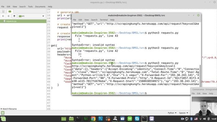217x122 pixels.
Task: Open Camorama window File menu
Action: [x=193, y=94]
